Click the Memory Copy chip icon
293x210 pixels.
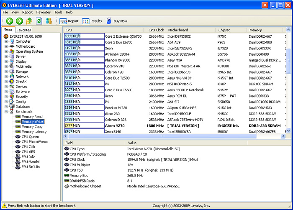pyautogui.click(x=18, y=127)
